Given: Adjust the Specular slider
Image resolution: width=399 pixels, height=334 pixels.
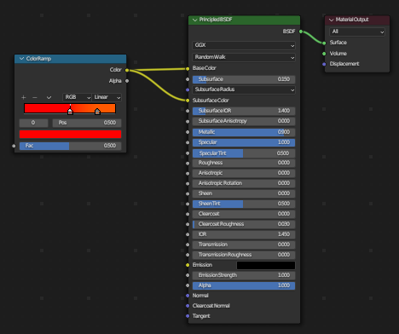Looking at the screenshot, I should 244,142.
